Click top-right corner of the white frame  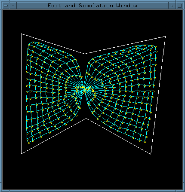tap(165, 37)
